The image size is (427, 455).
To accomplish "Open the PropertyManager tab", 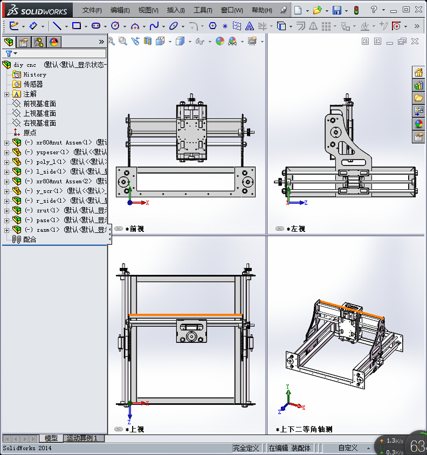I will coord(24,43).
